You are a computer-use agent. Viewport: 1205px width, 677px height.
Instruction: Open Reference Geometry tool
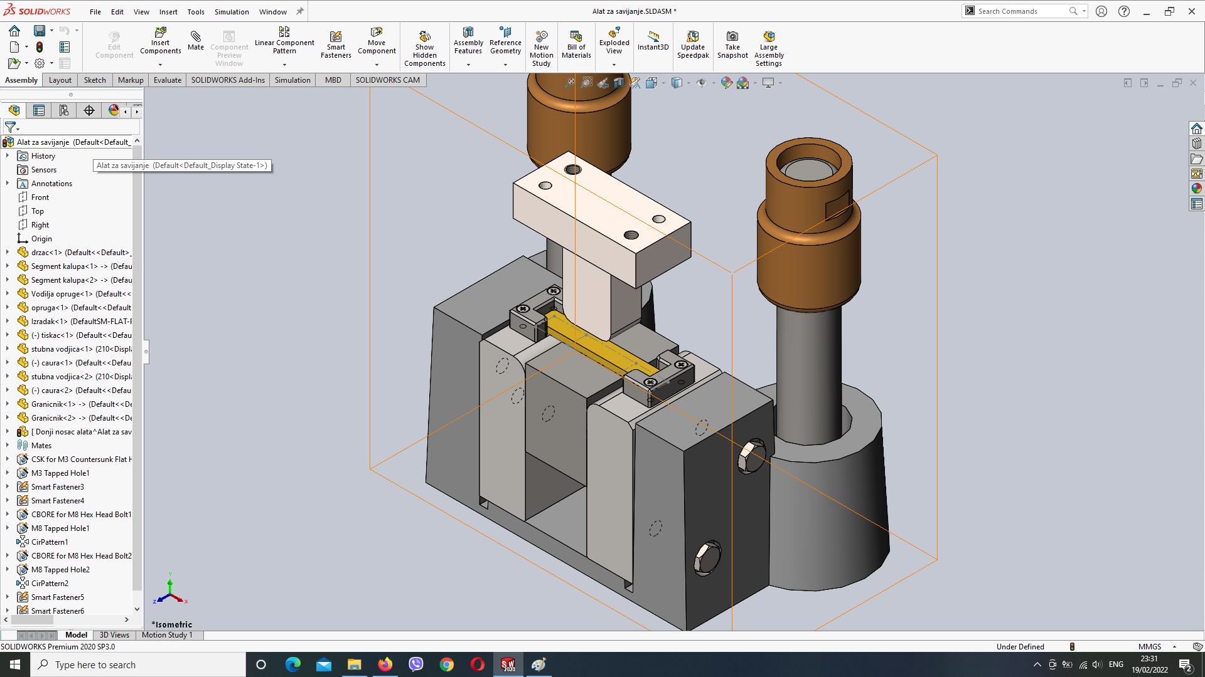click(505, 41)
